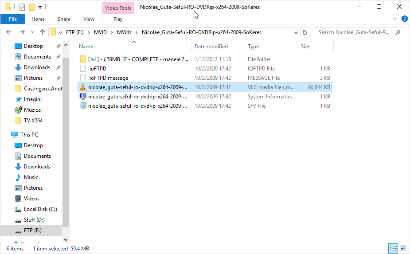Select the System Information file icon
The height and width of the screenshot is (254, 410).
pyautogui.click(x=83, y=97)
